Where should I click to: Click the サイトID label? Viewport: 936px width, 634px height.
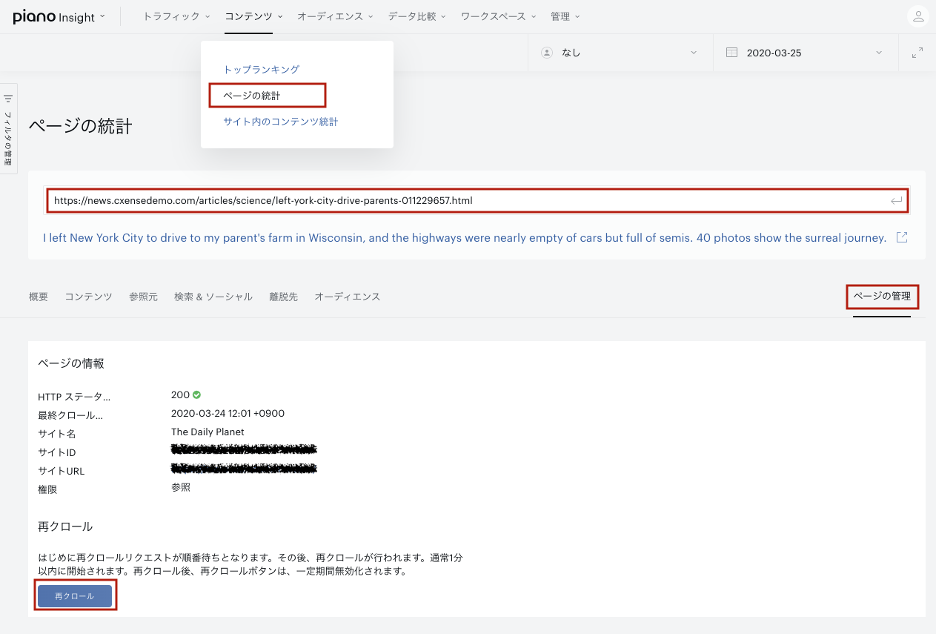(x=57, y=452)
